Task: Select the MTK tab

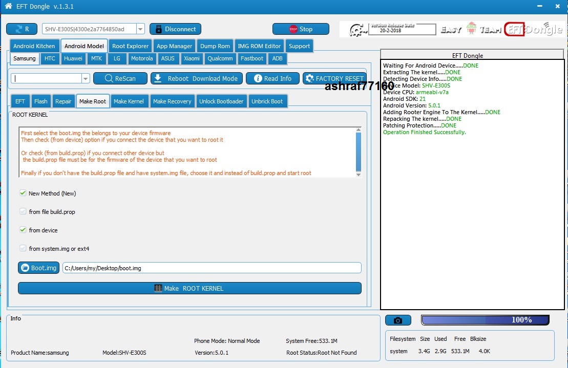Action: (96, 58)
